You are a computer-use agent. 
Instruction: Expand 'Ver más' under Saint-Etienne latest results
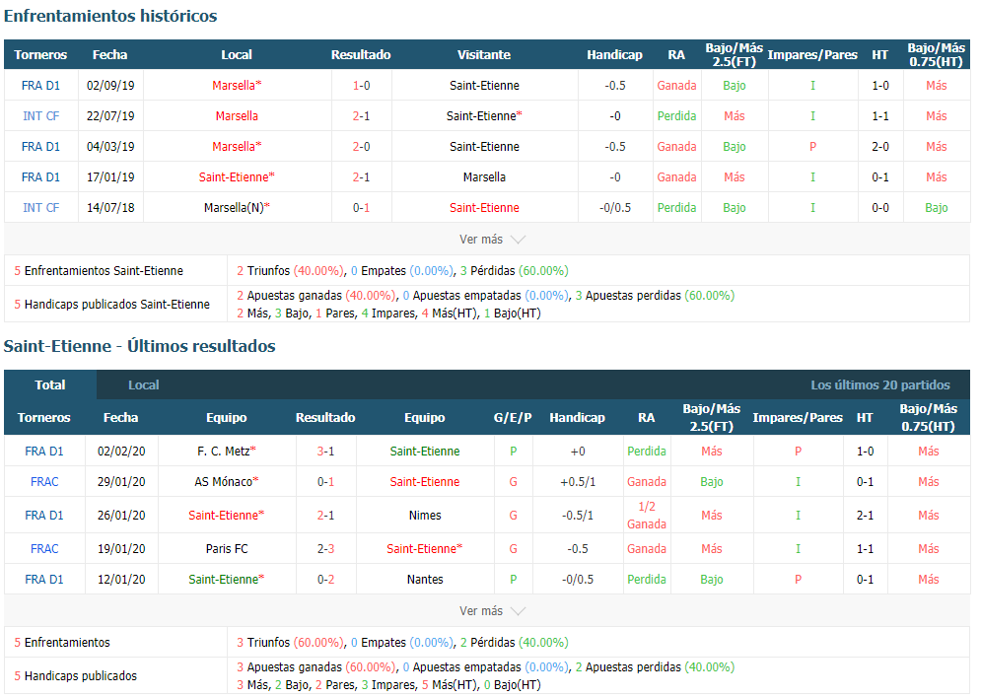click(492, 611)
